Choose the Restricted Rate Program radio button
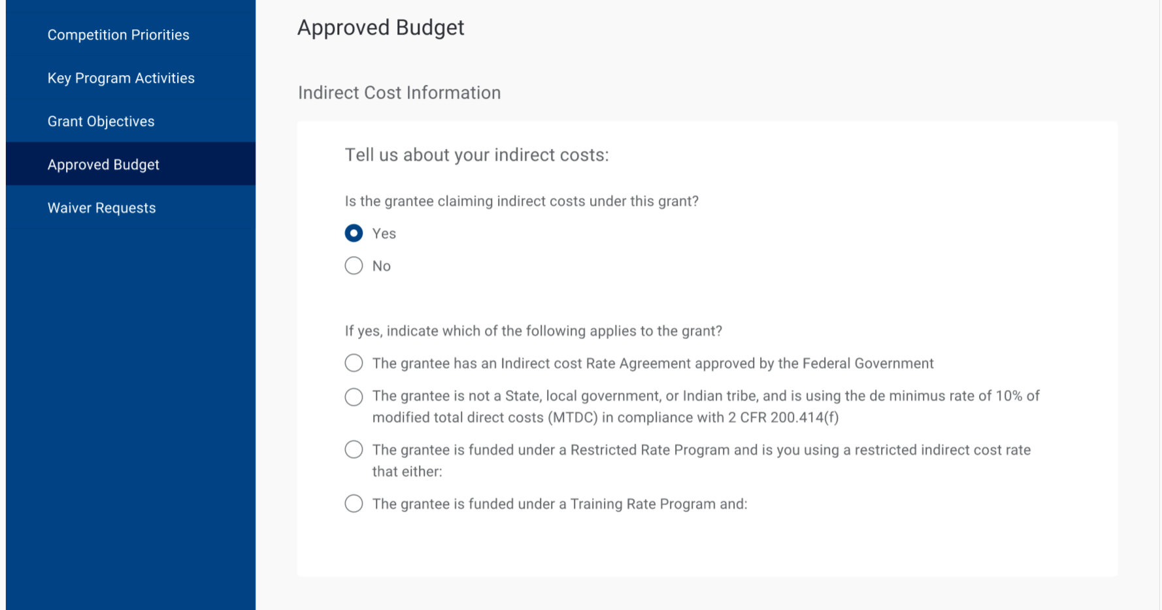1162x610 pixels. [354, 450]
